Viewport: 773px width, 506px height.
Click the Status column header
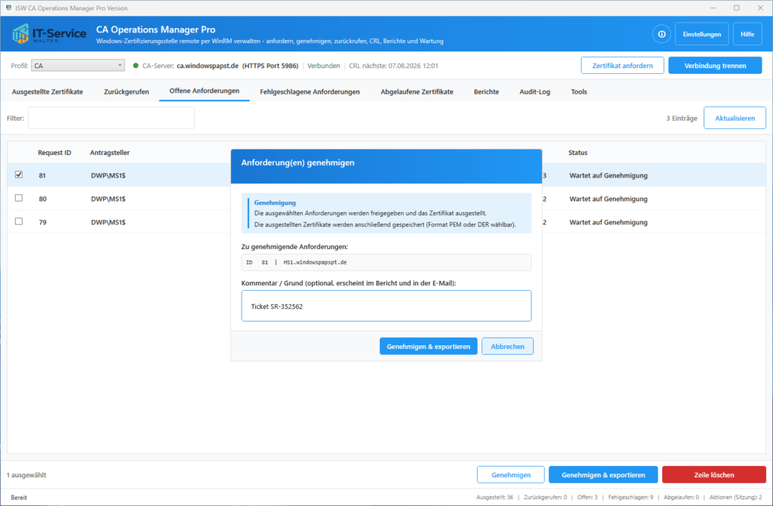(x=577, y=153)
